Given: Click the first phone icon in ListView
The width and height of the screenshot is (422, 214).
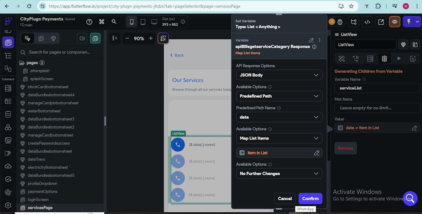Looking at the screenshot, I should (x=178, y=145).
